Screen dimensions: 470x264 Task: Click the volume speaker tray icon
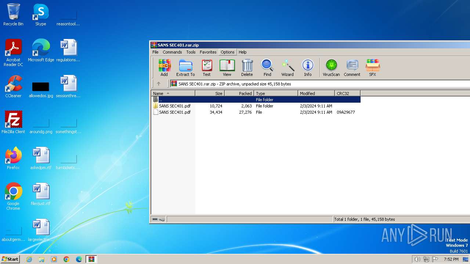click(417, 259)
